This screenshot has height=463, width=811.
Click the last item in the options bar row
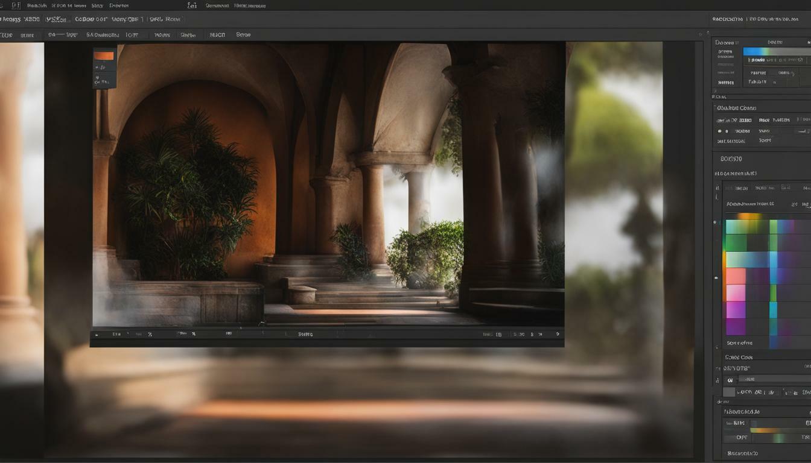pos(243,35)
